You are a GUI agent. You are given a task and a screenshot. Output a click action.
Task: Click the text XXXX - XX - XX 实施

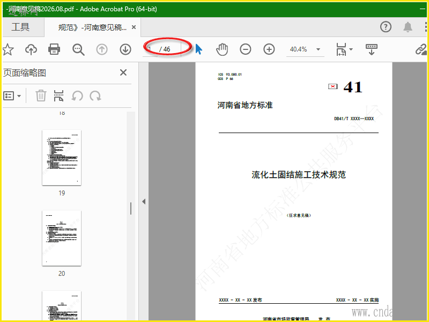pos(357,300)
